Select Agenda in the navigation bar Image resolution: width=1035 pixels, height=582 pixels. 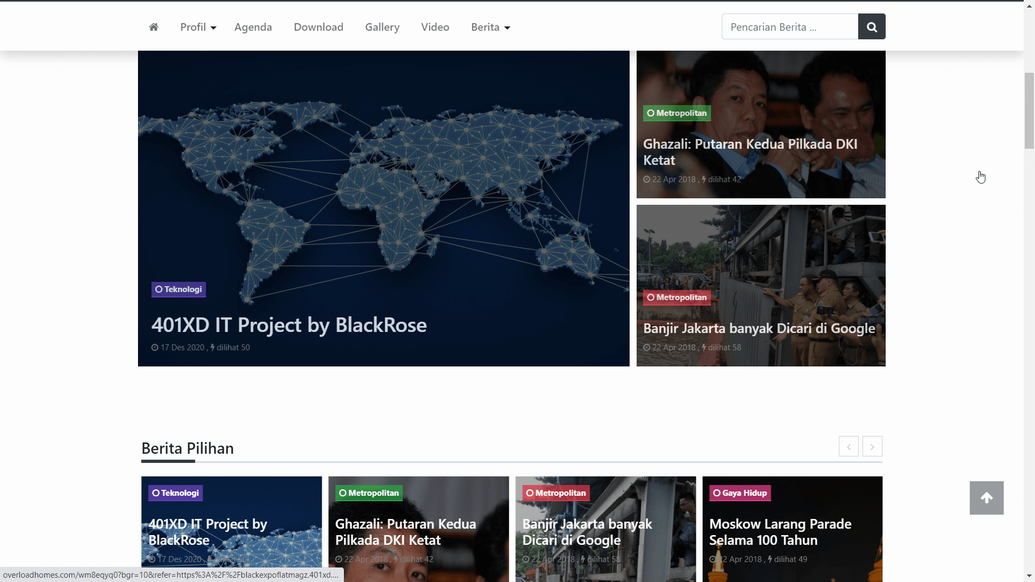253,27
